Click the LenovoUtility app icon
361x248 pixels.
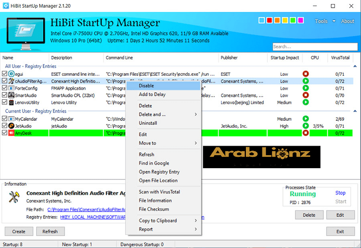click(x=11, y=102)
